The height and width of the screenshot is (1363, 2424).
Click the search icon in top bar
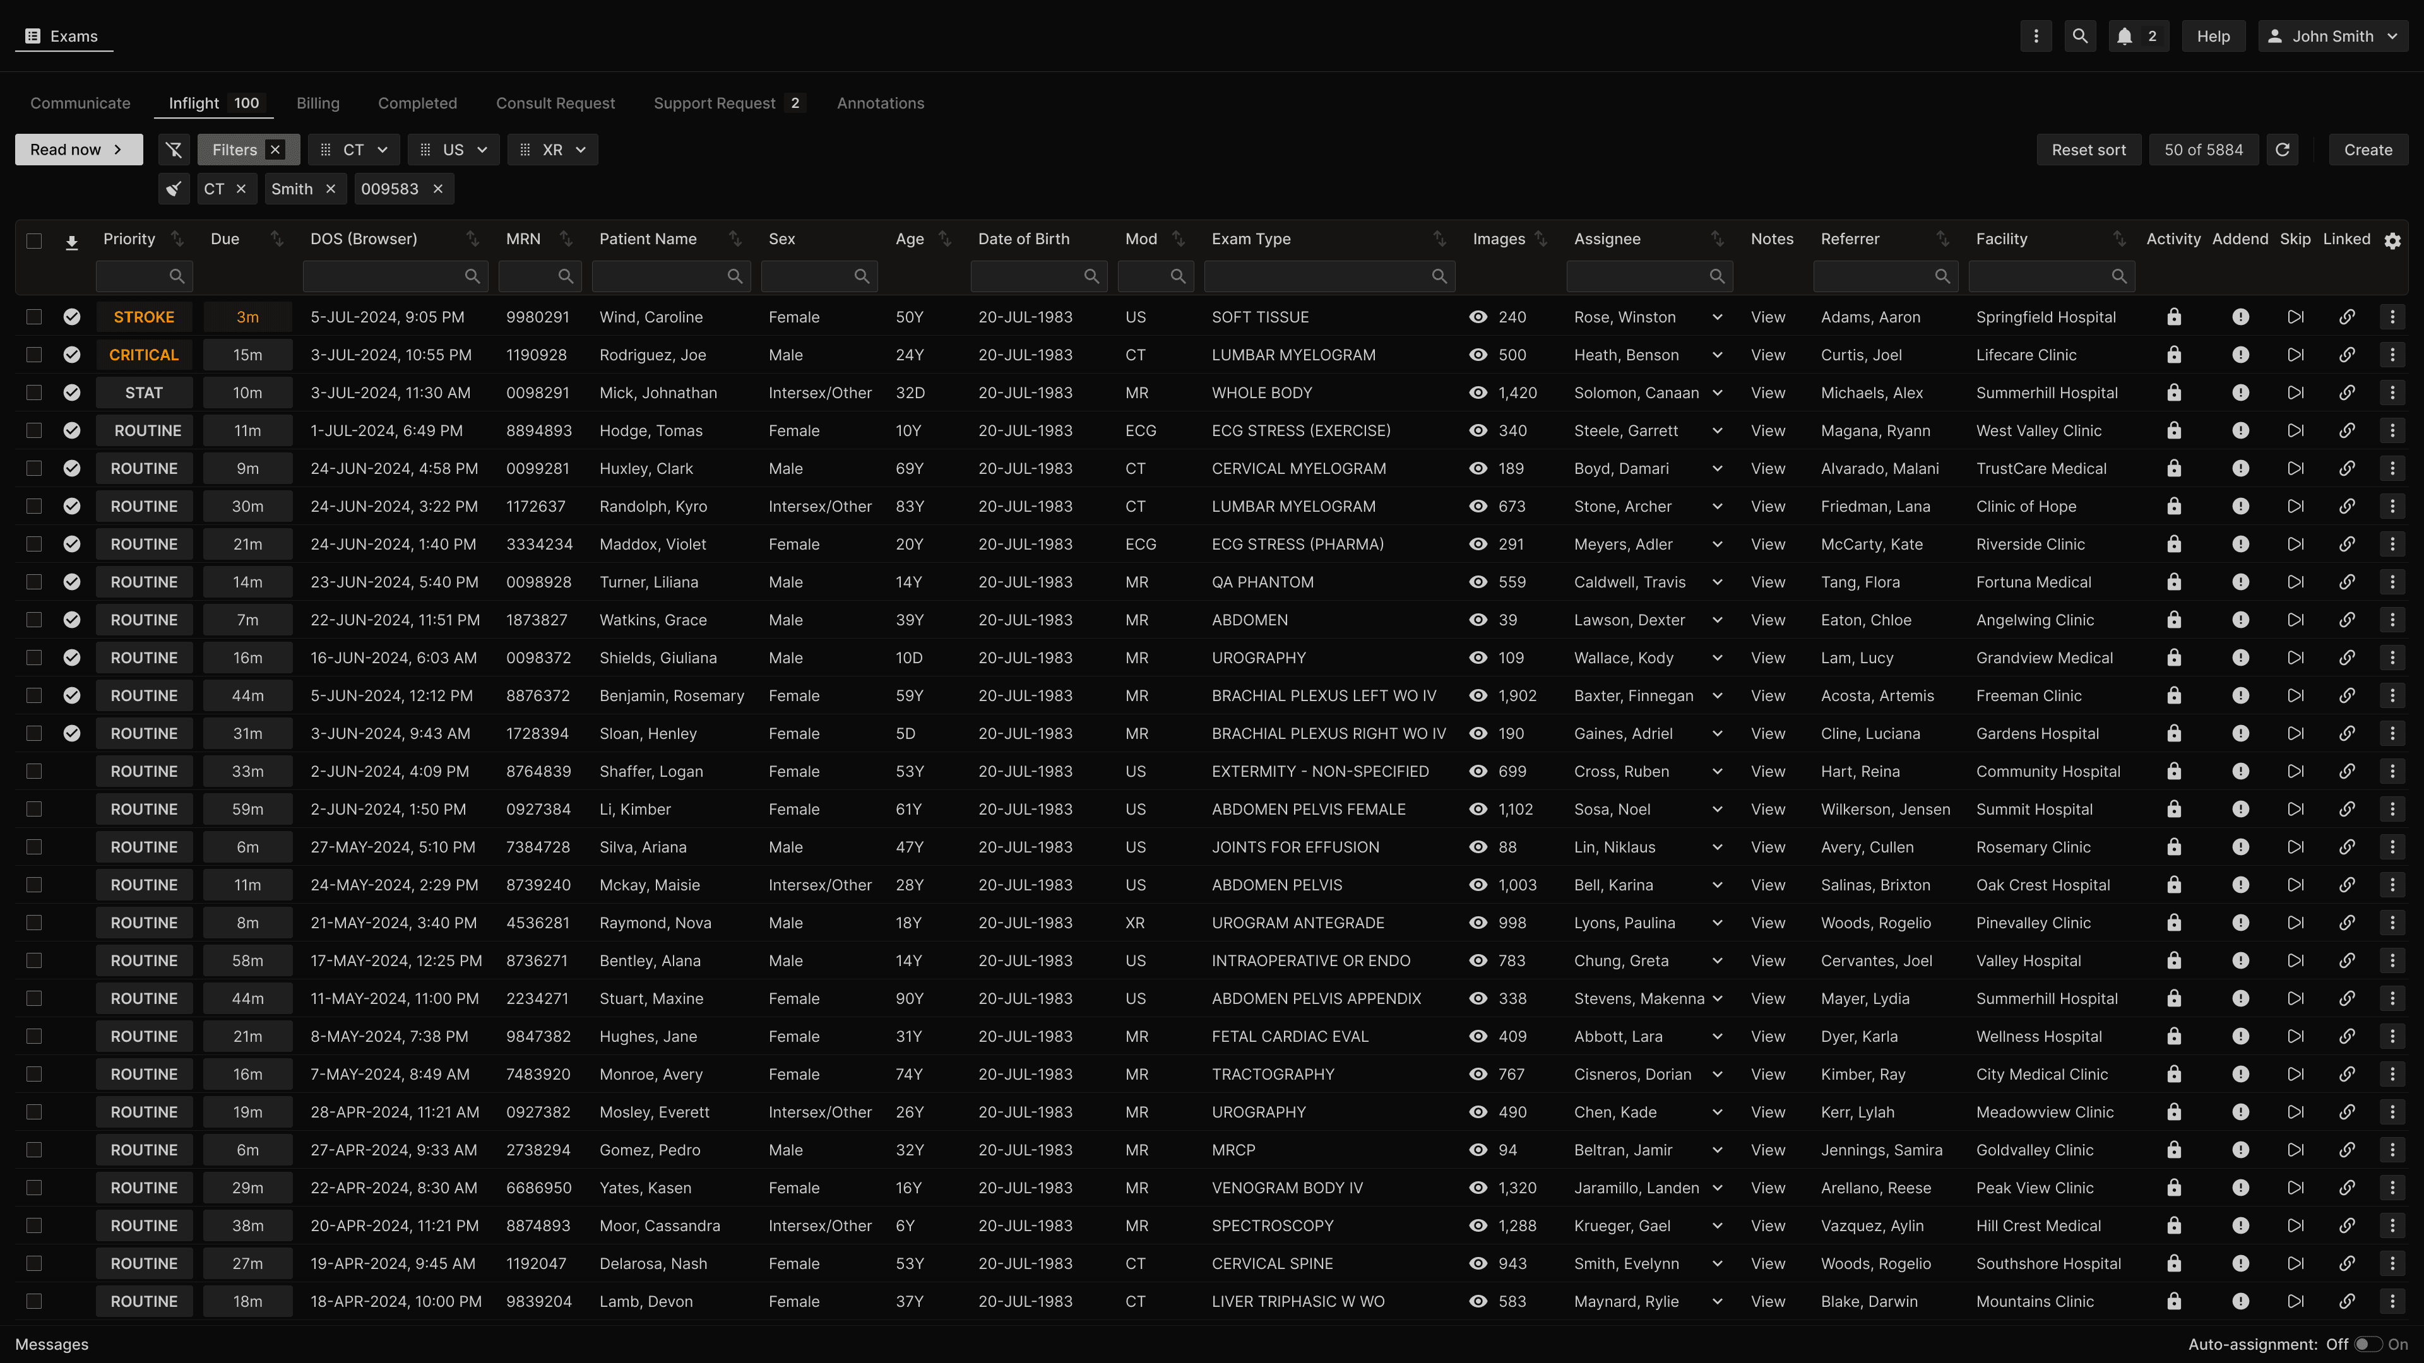click(2079, 36)
